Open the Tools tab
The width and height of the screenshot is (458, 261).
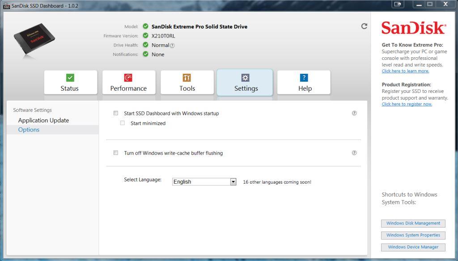click(187, 82)
